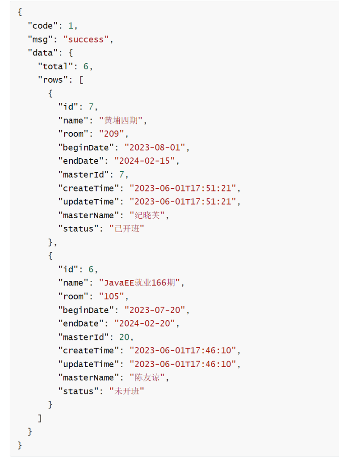Click the status value "已开班"
Viewport: 339px width, 458px height.
point(127,229)
